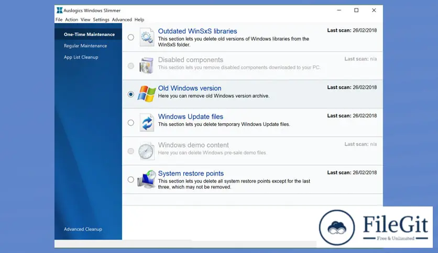Click Last scan date for System restore points
438x253 pixels.
pos(352,172)
